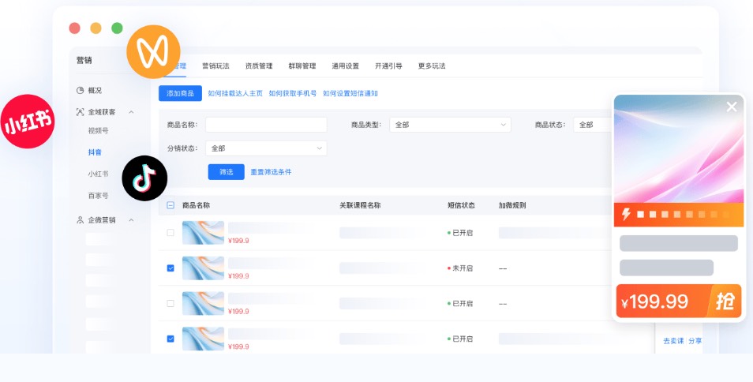753x382 pixels.
Task: Click the 全域获客 scan-person icon
Action: click(x=81, y=112)
